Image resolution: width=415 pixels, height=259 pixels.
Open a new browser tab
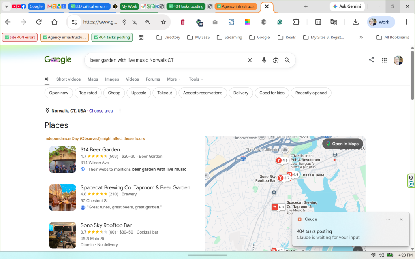pyautogui.click(x=306, y=6)
